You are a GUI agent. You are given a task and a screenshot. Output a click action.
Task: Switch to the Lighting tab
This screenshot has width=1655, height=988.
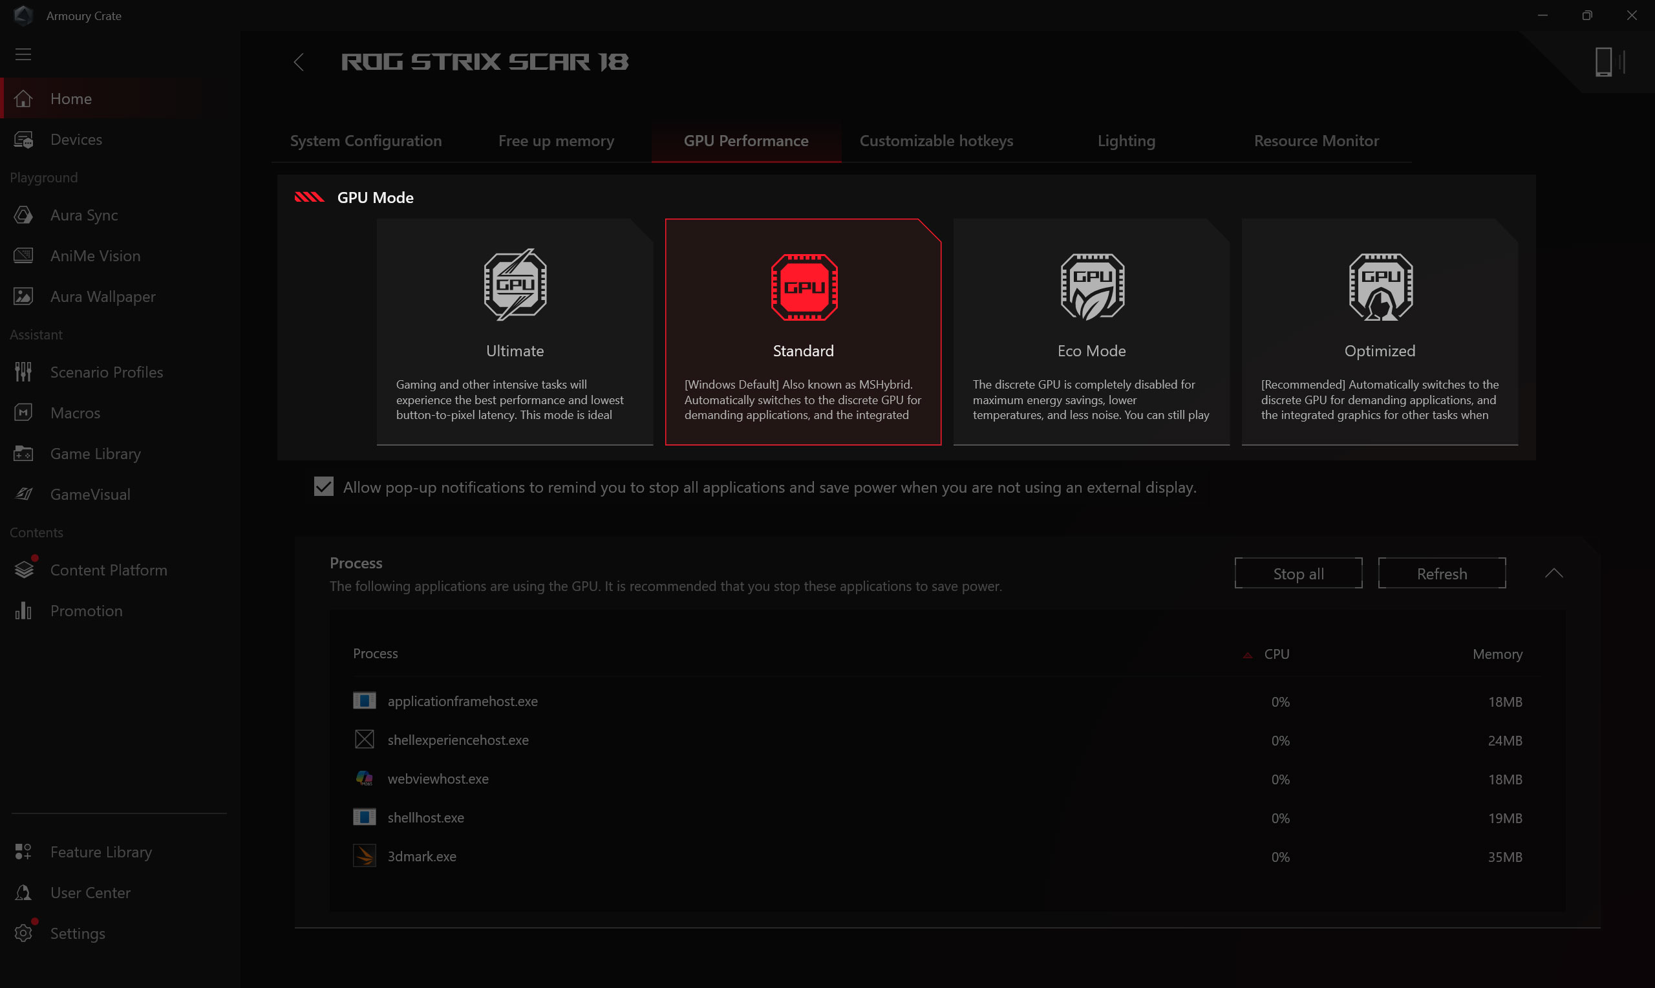[x=1127, y=140]
